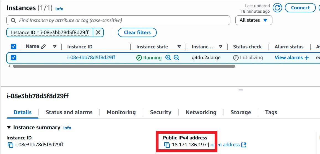Copy the Instance ID in summary

click(x=11, y=145)
